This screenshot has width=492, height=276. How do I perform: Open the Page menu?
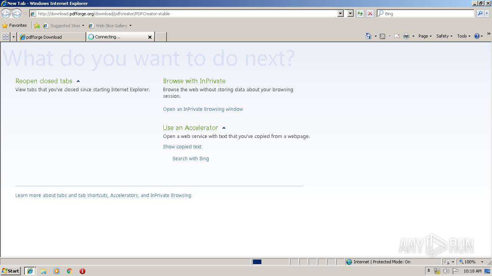425,36
